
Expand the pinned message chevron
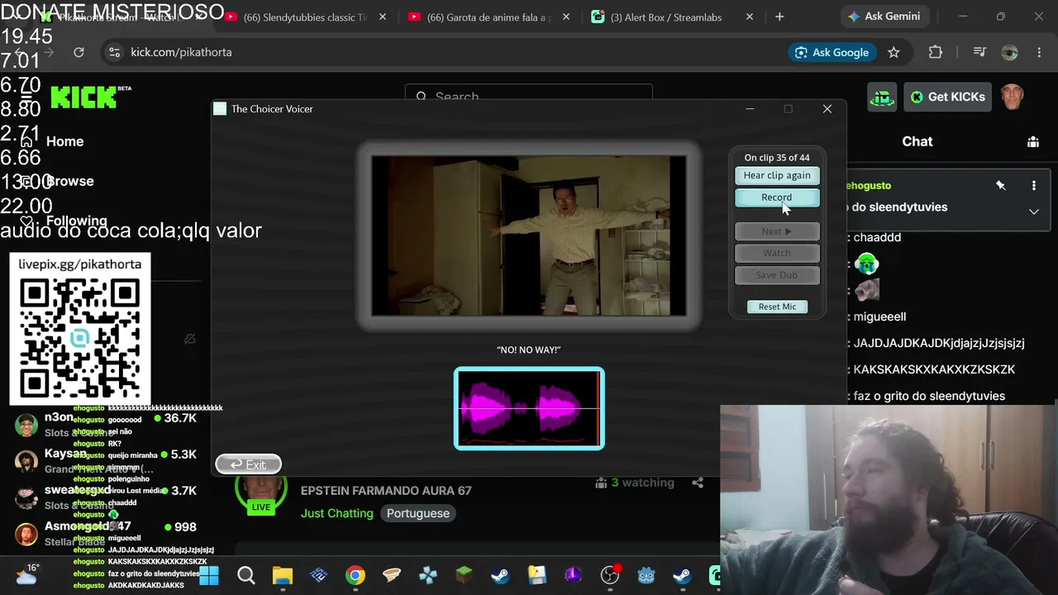tap(1033, 212)
